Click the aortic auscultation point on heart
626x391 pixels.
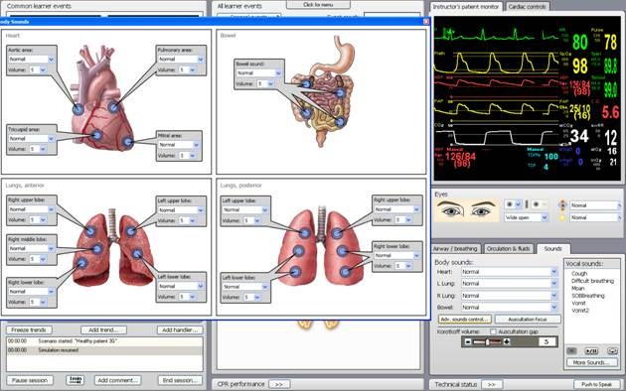tap(78, 109)
